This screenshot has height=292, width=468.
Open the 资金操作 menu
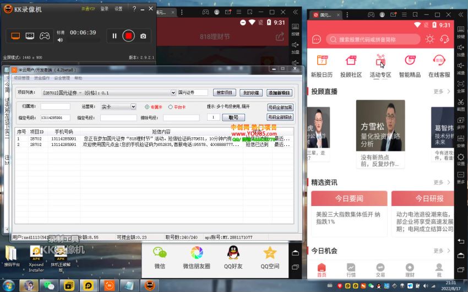(x=42, y=78)
